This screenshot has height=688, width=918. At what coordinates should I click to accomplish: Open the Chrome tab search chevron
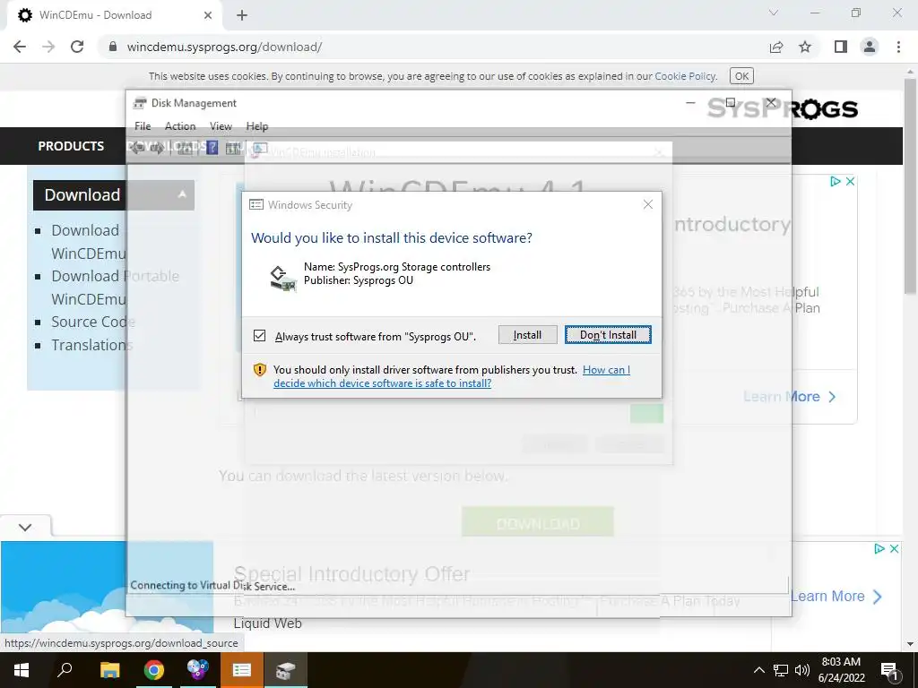click(774, 13)
